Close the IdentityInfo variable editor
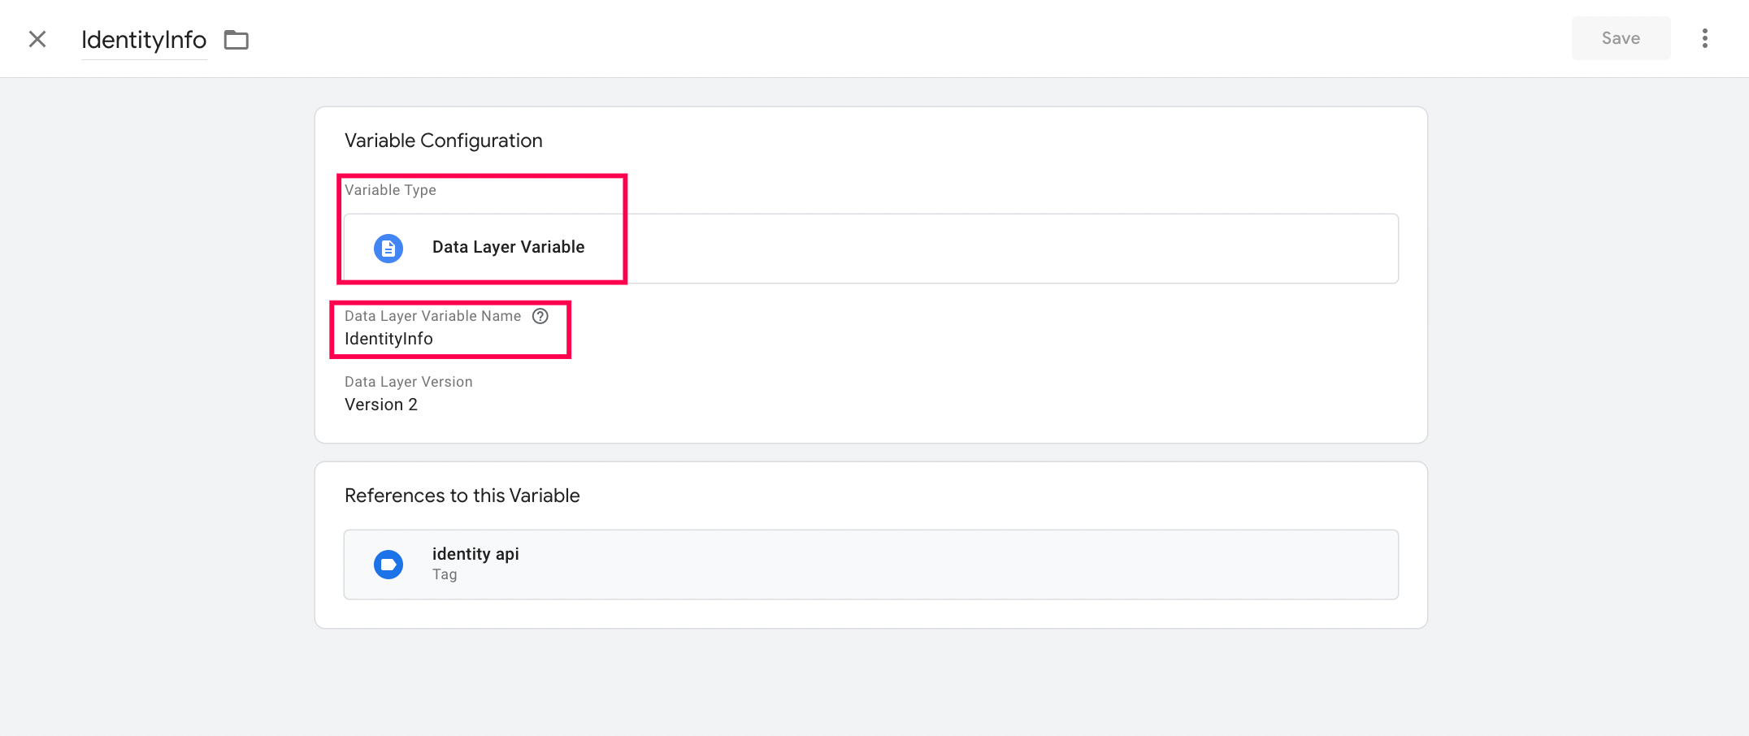The image size is (1749, 736). [37, 39]
